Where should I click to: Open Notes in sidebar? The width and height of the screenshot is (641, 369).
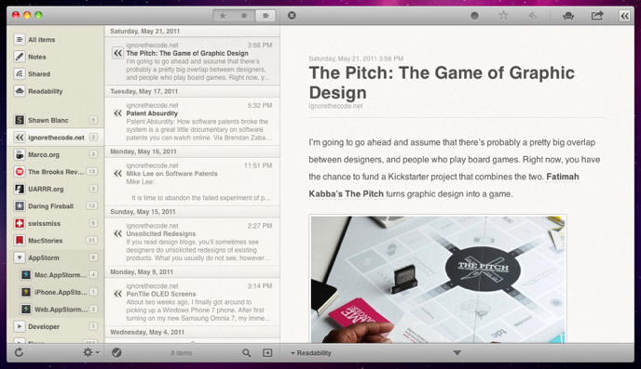(x=55, y=57)
